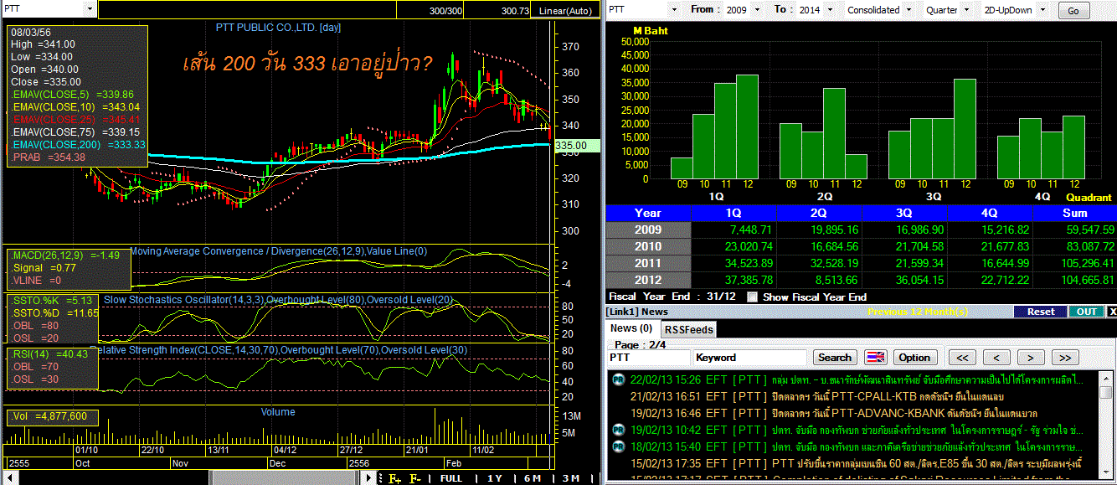Click the news symbol field containing PTT
Screen dimensions: 1117x485
pyautogui.click(x=649, y=358)
